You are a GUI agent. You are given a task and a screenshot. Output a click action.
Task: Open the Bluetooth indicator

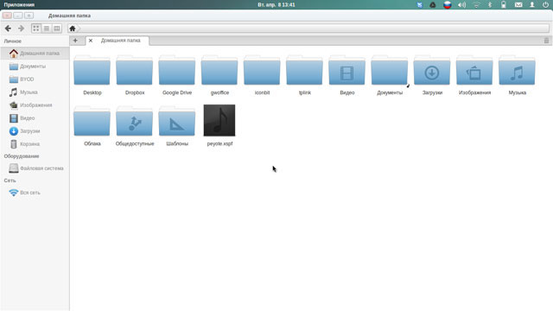490,4
